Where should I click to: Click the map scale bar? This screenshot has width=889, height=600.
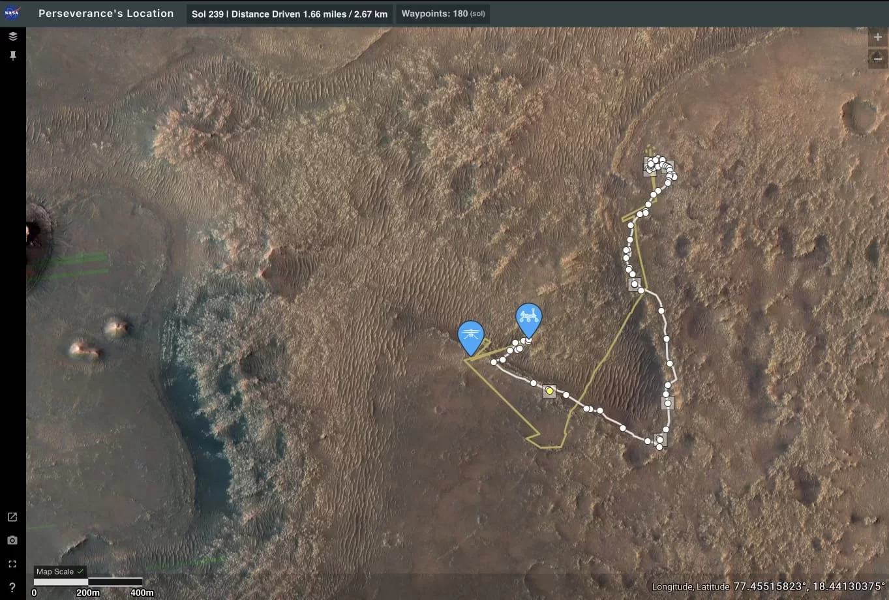pos(88,582)
